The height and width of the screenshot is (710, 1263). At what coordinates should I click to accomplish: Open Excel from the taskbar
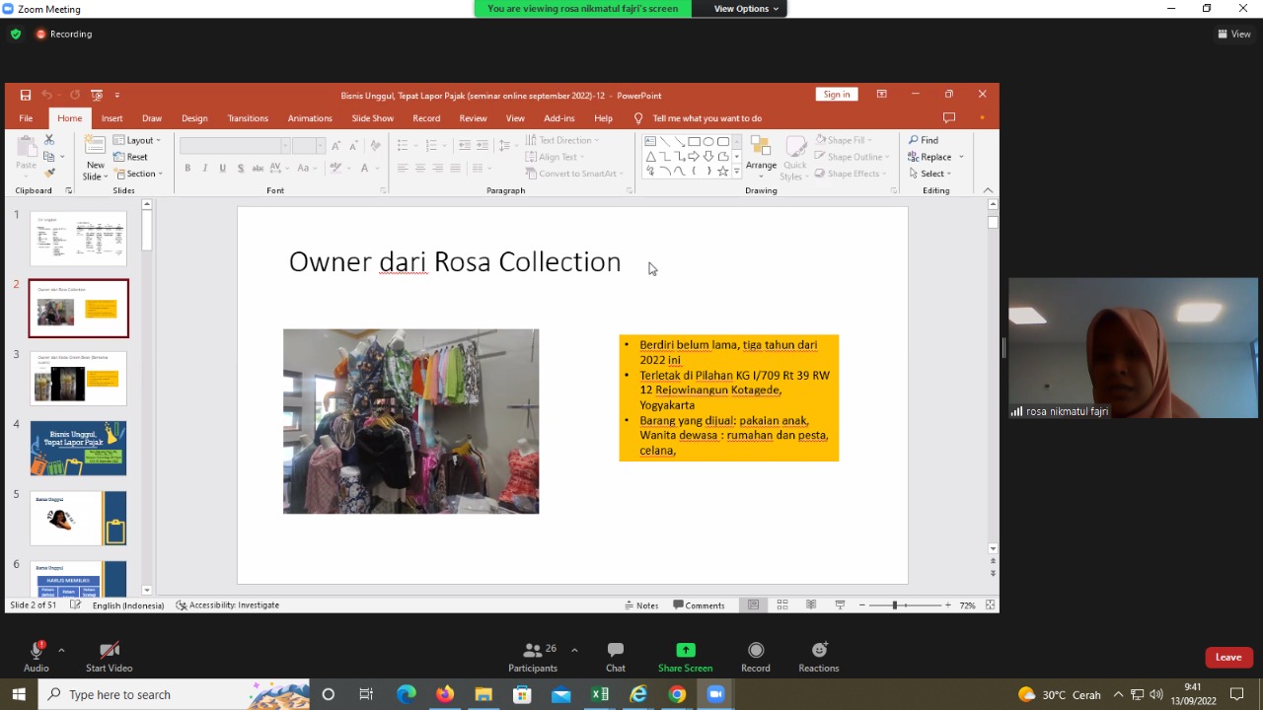click(x=600, y=694)
